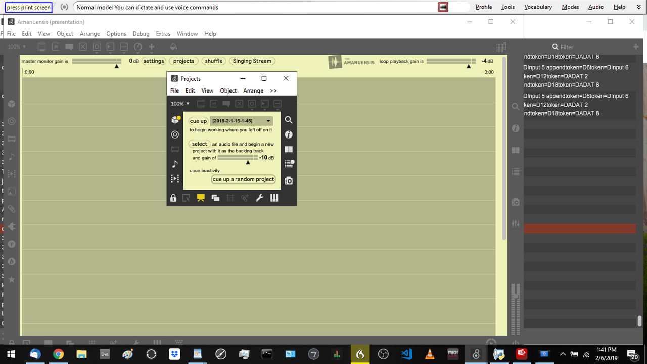Toggle the patcher lock icon in Projects
This screenshot has width=647, height=364.
click(x=173, y=198)
